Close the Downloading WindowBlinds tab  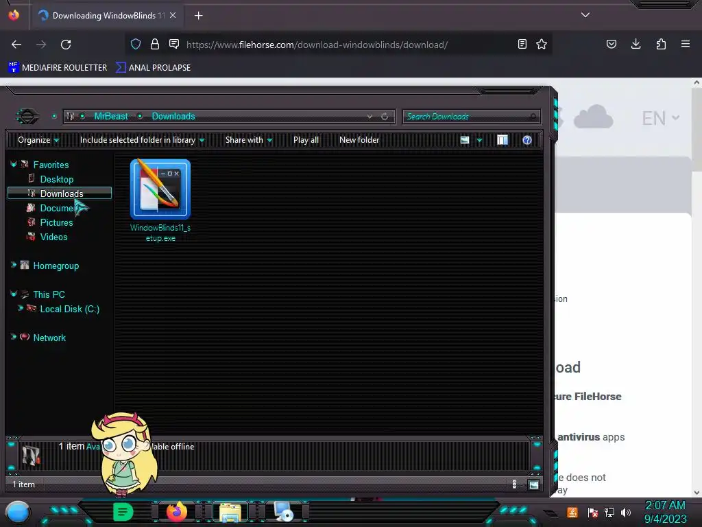pos(173,15)
